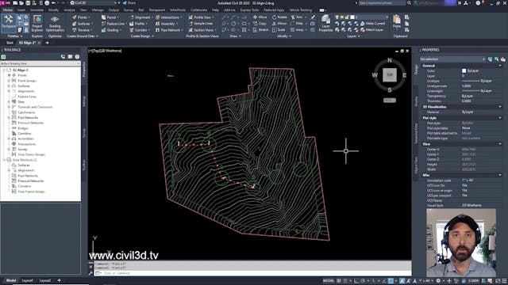Select Assemblies in Toolspace tree
The image size is (508, 285).
[x=25, y=139]
